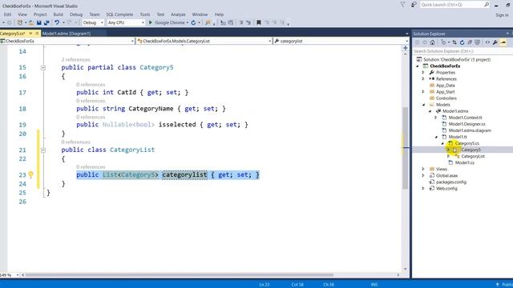Click the lightbulb quick action on line 23

30,174
